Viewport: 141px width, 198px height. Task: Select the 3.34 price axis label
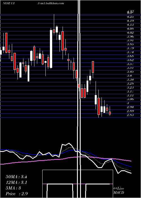click(x=130, y=80)
